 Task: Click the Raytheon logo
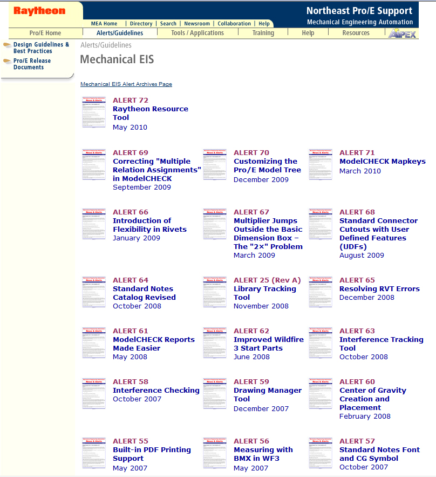pyautogui.click(x=39, y=11)
